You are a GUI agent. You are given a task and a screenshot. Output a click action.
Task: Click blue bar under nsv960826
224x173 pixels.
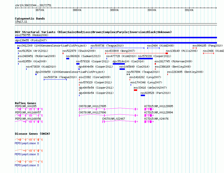pos(68,59)
